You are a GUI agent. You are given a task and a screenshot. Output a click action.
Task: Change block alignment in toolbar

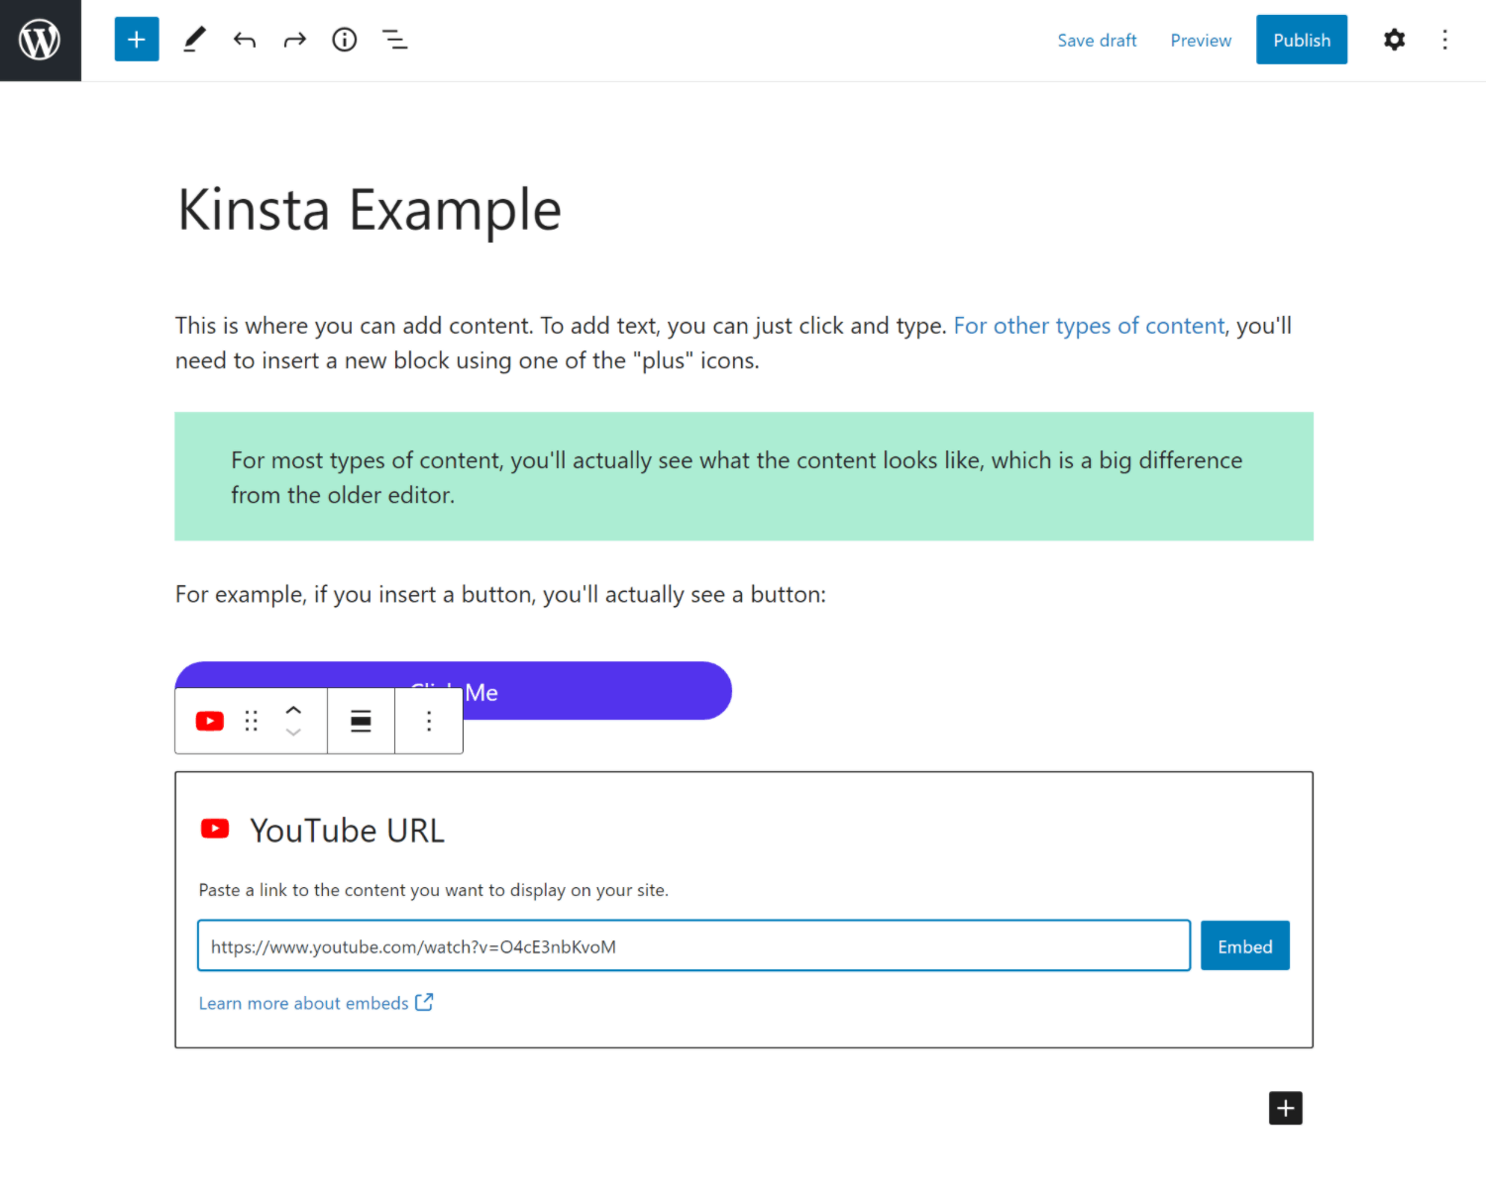pyautogui.click(x=361, y=721)
